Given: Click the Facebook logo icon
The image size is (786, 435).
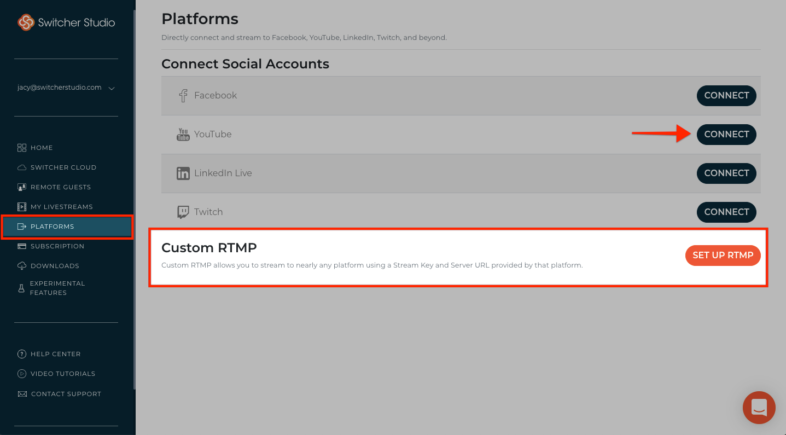Looking at the screenshot, I should click(x=183, y=96).
